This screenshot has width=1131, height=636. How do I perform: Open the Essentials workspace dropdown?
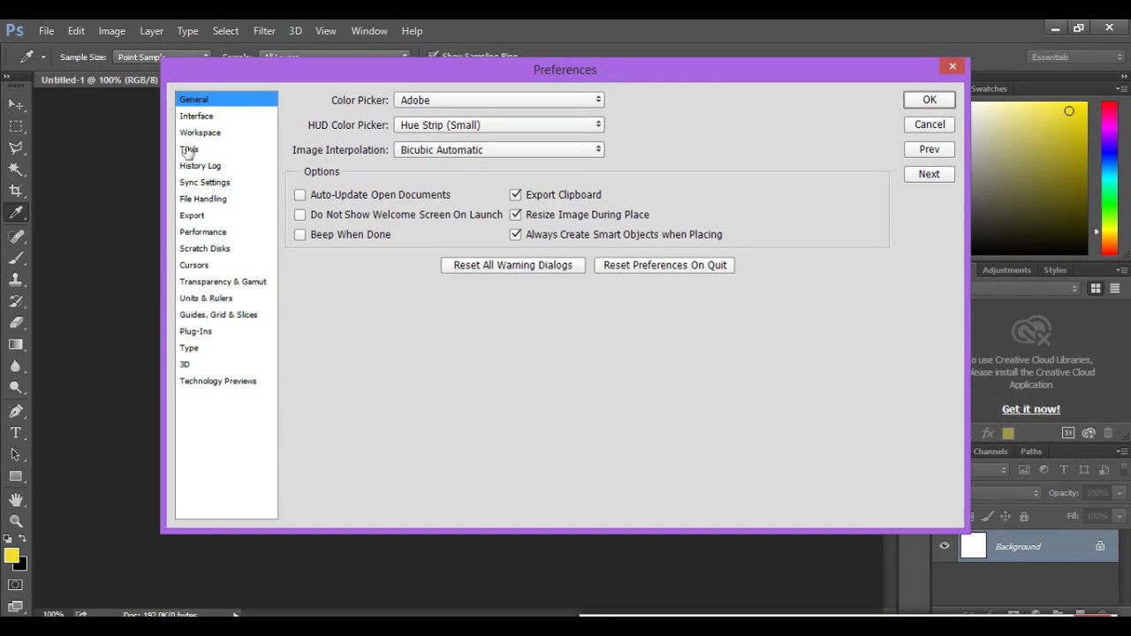coord(1075,57)
